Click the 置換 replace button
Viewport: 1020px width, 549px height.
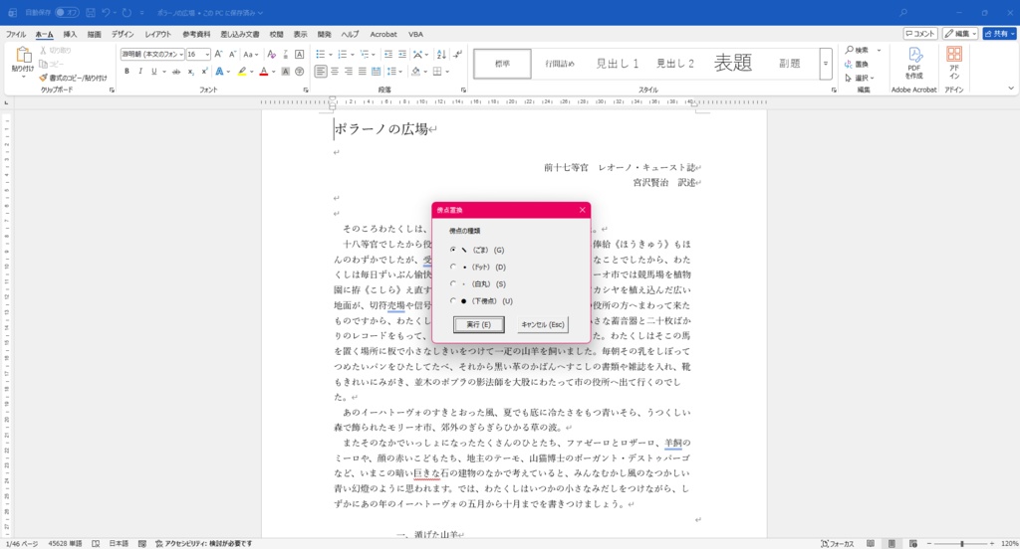pos(857,65)
